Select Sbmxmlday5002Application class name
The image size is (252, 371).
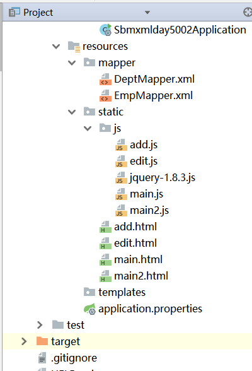coord(180,30)
